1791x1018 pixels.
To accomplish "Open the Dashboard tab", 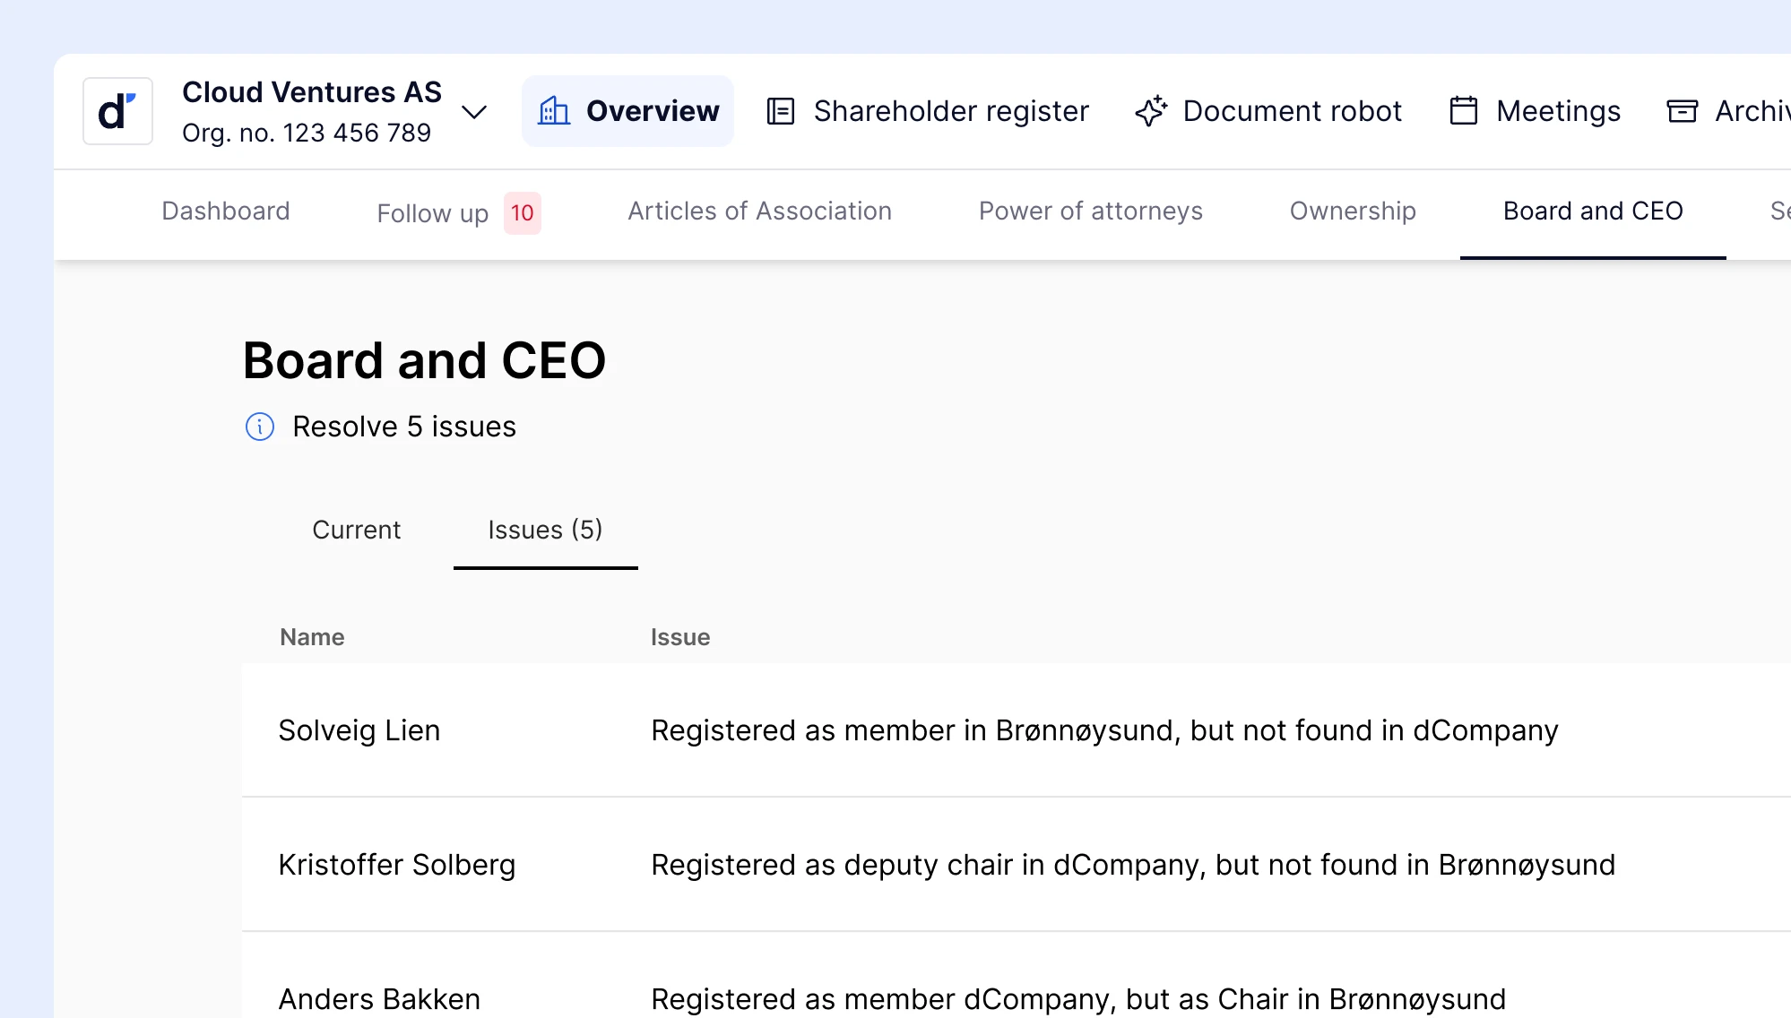I will pyautogui.click(x=226, y=211).
